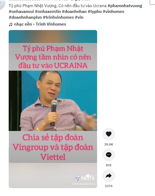
Task: Open the #vinhomes hashtag
Action: click(x=113, y=12)
